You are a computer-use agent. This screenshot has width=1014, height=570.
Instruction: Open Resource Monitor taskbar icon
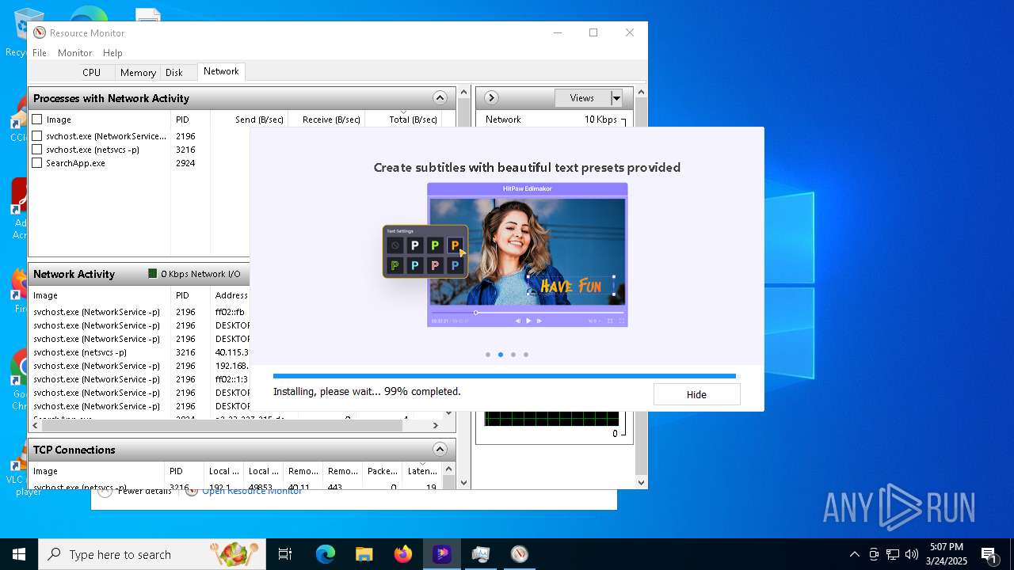point(519,554)
